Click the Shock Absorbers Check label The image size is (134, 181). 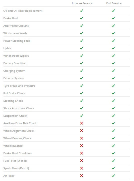(x=19, y=108)
